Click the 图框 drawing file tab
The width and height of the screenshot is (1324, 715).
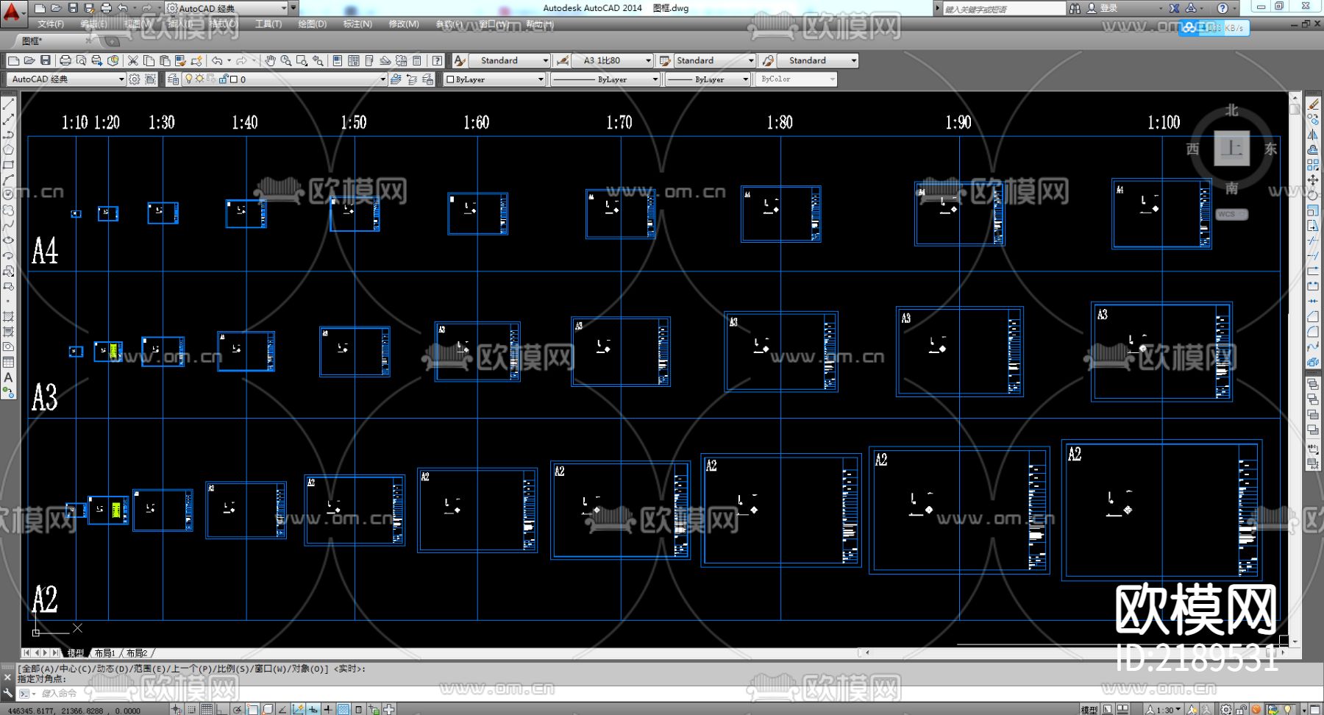click(x=32, y=41)
